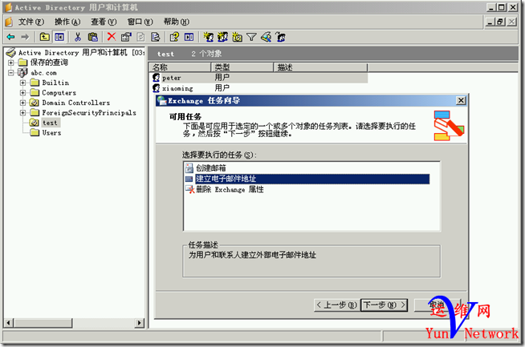
Task: Select the abc.com domain label
Action: pos(43,73)
